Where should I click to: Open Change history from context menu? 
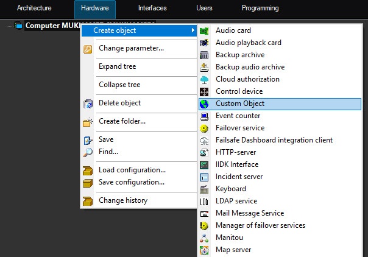click(123, 200)
